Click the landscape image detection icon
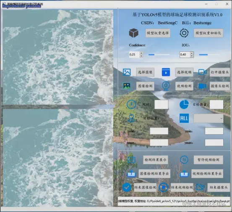Screen dimensions: 232x212 pyautogui.click(x=127, y=86)
